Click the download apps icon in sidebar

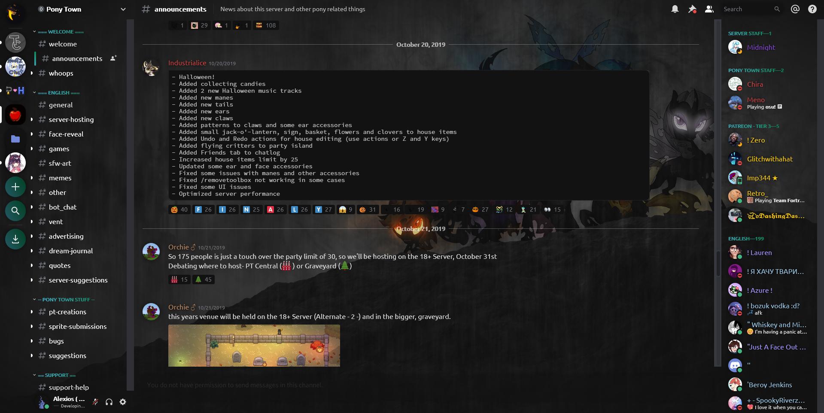click(15, 239)
